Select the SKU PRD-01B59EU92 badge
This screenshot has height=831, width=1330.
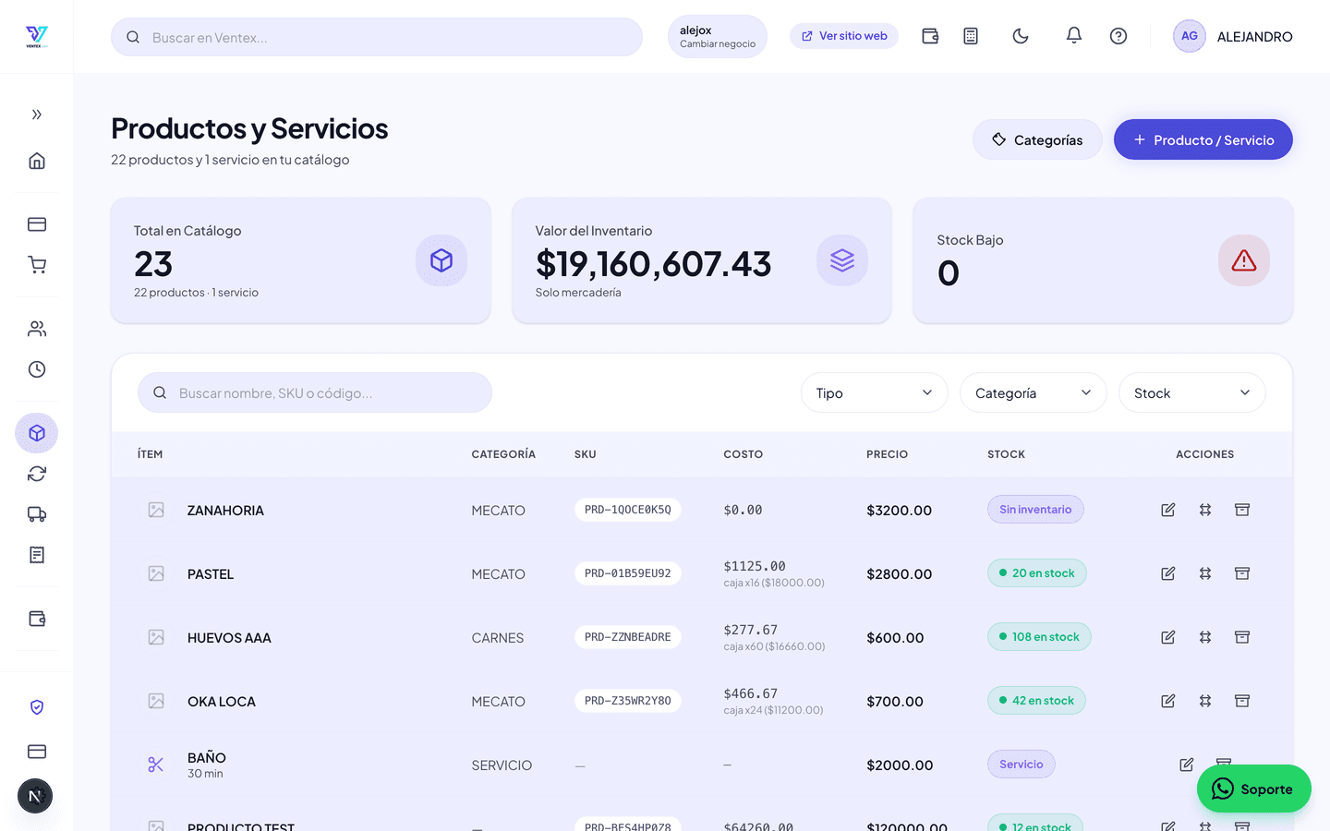click(628, 573)
